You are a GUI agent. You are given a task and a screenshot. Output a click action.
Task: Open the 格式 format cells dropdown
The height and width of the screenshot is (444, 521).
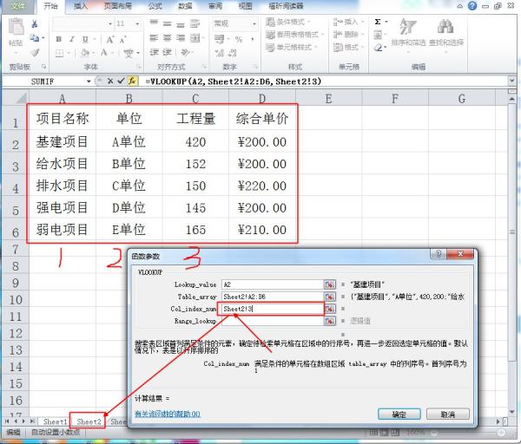coord(348,47)
